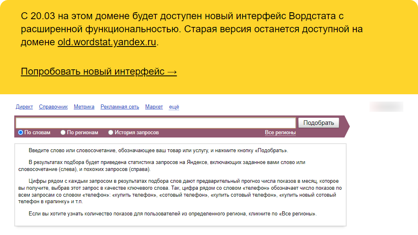This screenshot has height=235, width=418.
Task: Go to Метрика service
Action: click(84, 107)
